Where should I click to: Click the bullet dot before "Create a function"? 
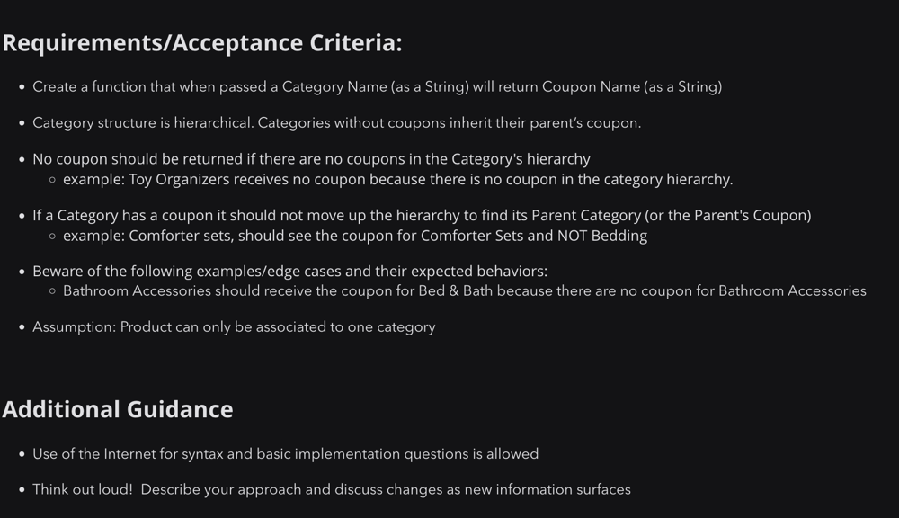(22, 87)
